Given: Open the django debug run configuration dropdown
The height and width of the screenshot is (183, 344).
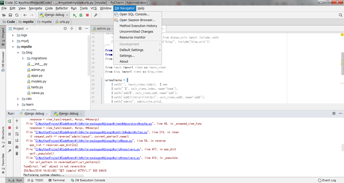Looking at the screenshot, I should coord(54,15).
